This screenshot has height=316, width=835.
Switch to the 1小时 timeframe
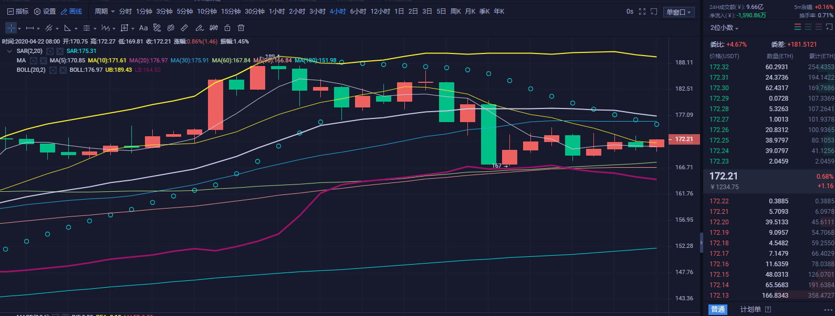pos(277,12)
